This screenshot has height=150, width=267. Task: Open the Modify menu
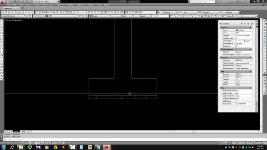click(x=71, y=5)
